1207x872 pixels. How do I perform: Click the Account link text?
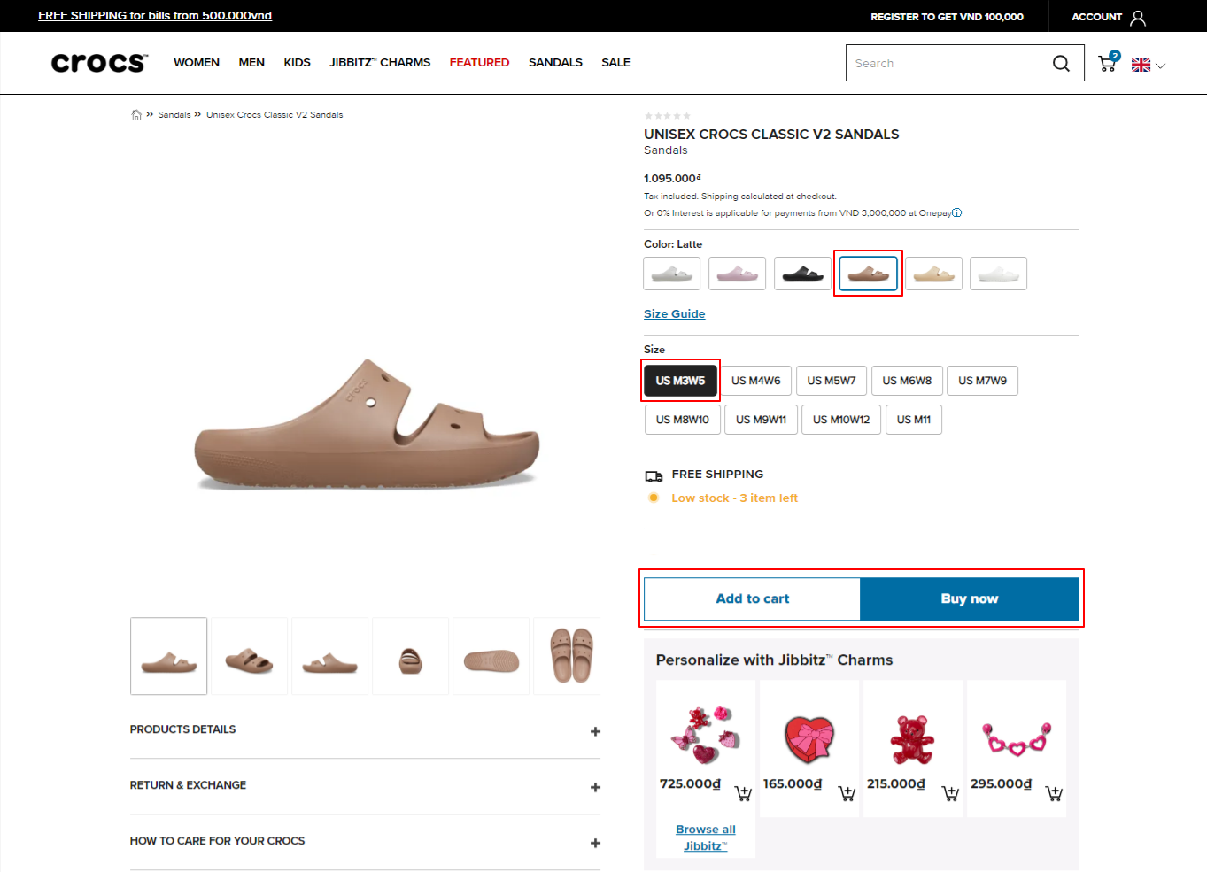[1096, 17]
